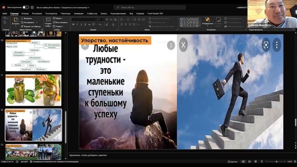Open the Рецензирование ribbon tab
This screenshot has width=297, height=167.
(x=118, y=13)
